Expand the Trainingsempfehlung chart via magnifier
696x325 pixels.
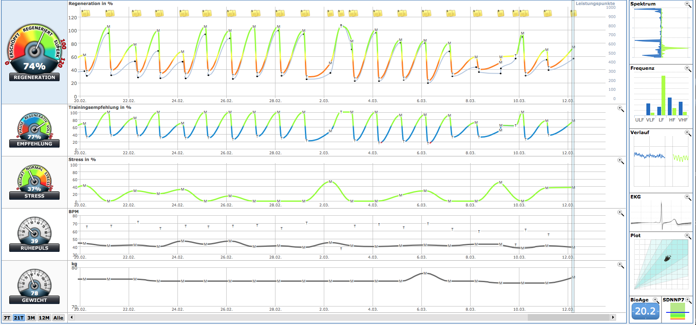[620, 109]
